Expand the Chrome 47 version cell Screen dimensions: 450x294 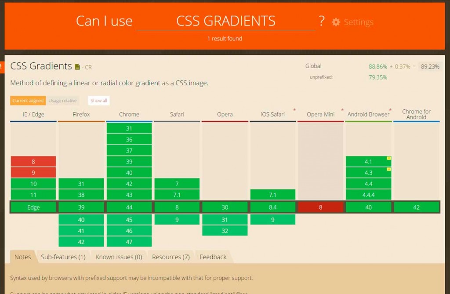click(129, 242)
